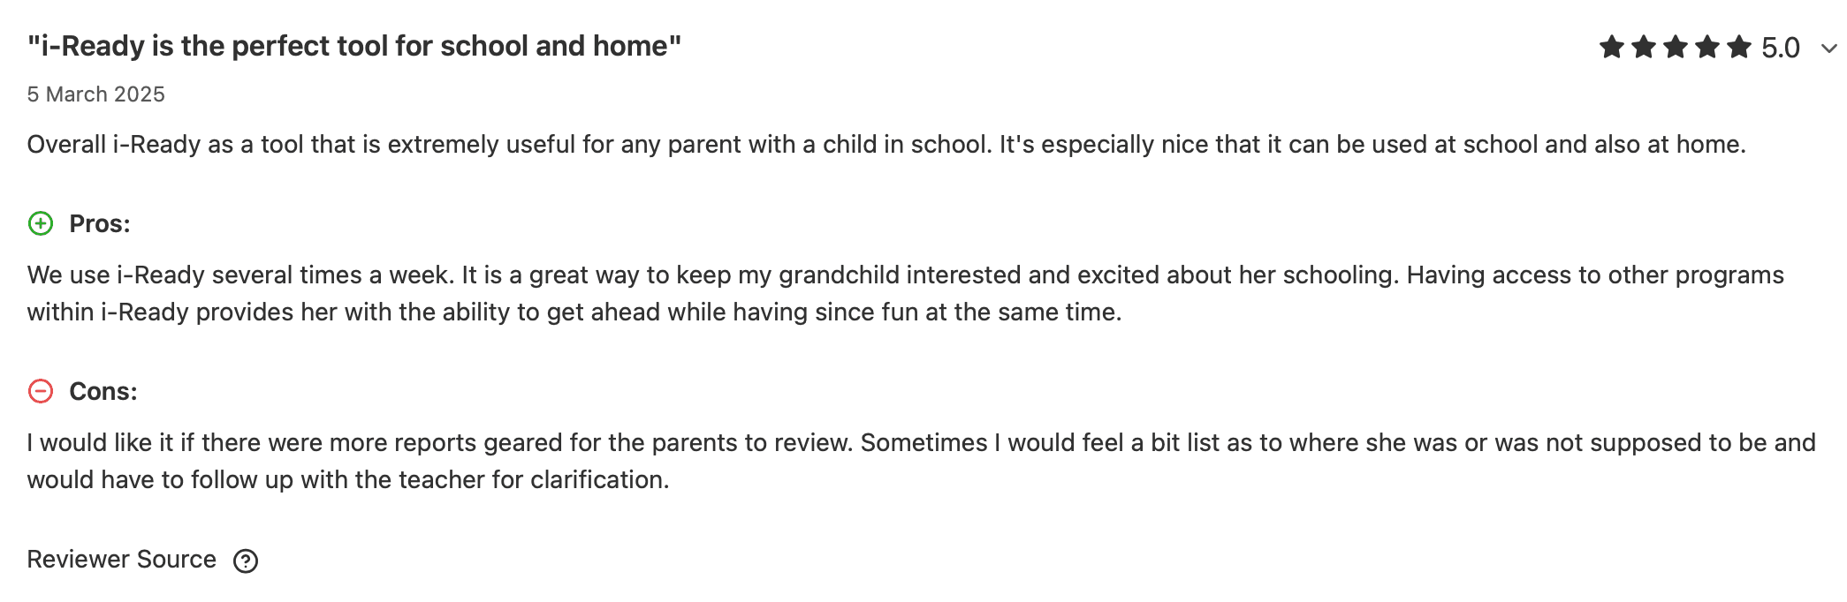
Task: Click the review date 5 March 2025
Action: point(95,94)
